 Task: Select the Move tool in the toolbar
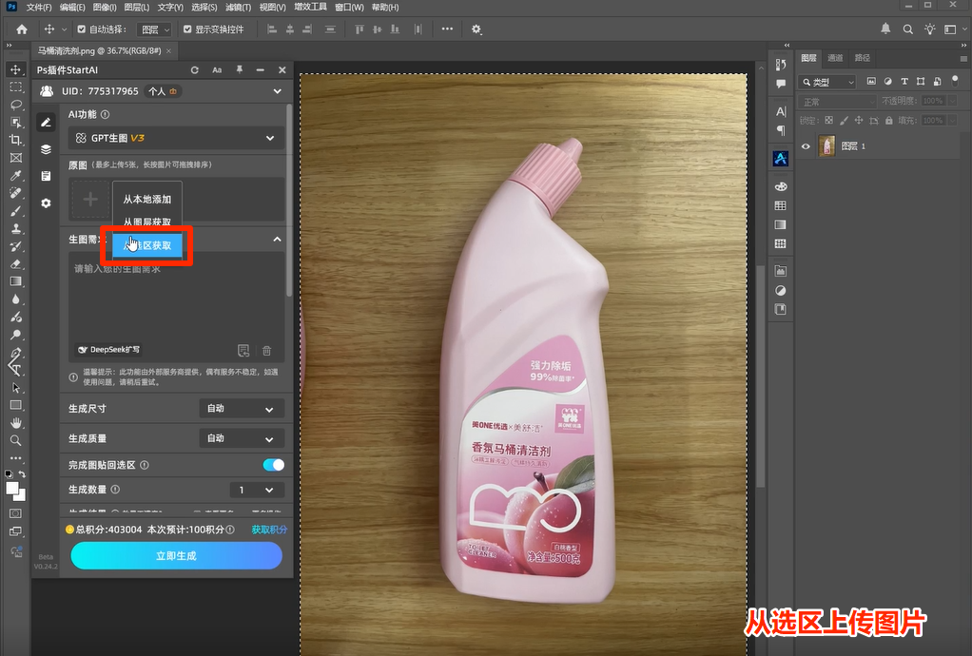(15, 69)
